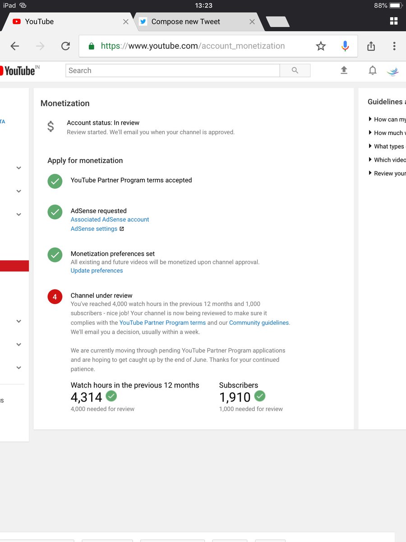
Task: Open the Associated AdSense account link
Action: [x=110, y=220]
